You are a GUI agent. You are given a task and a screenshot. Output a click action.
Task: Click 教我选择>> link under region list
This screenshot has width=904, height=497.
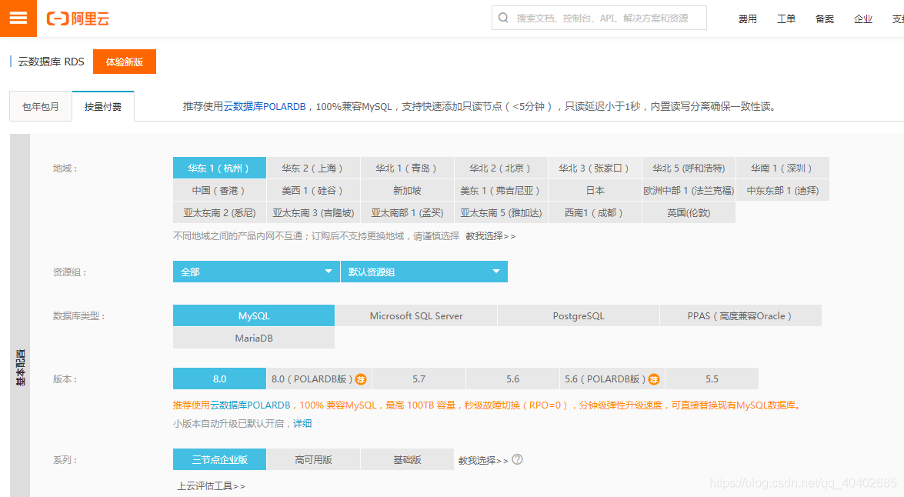pyautogui.click(x=491, y=236)
